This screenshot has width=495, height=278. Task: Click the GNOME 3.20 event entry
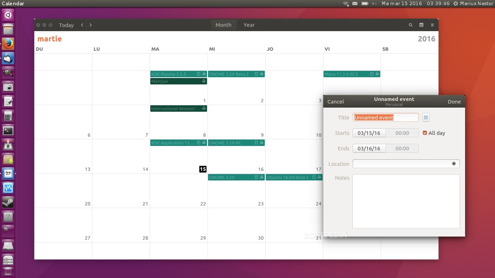(x=236, y=177)
